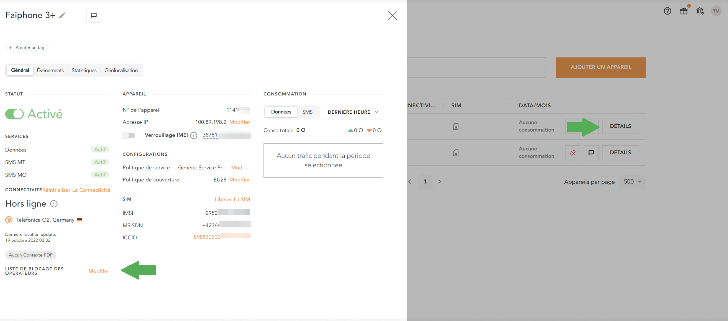Open the Appareils par page 500 dropdown
Screen dimensions: 728x321
tap(632, 181)
